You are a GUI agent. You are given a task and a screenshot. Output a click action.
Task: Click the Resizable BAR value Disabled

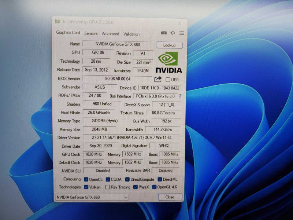pos(166,170)
